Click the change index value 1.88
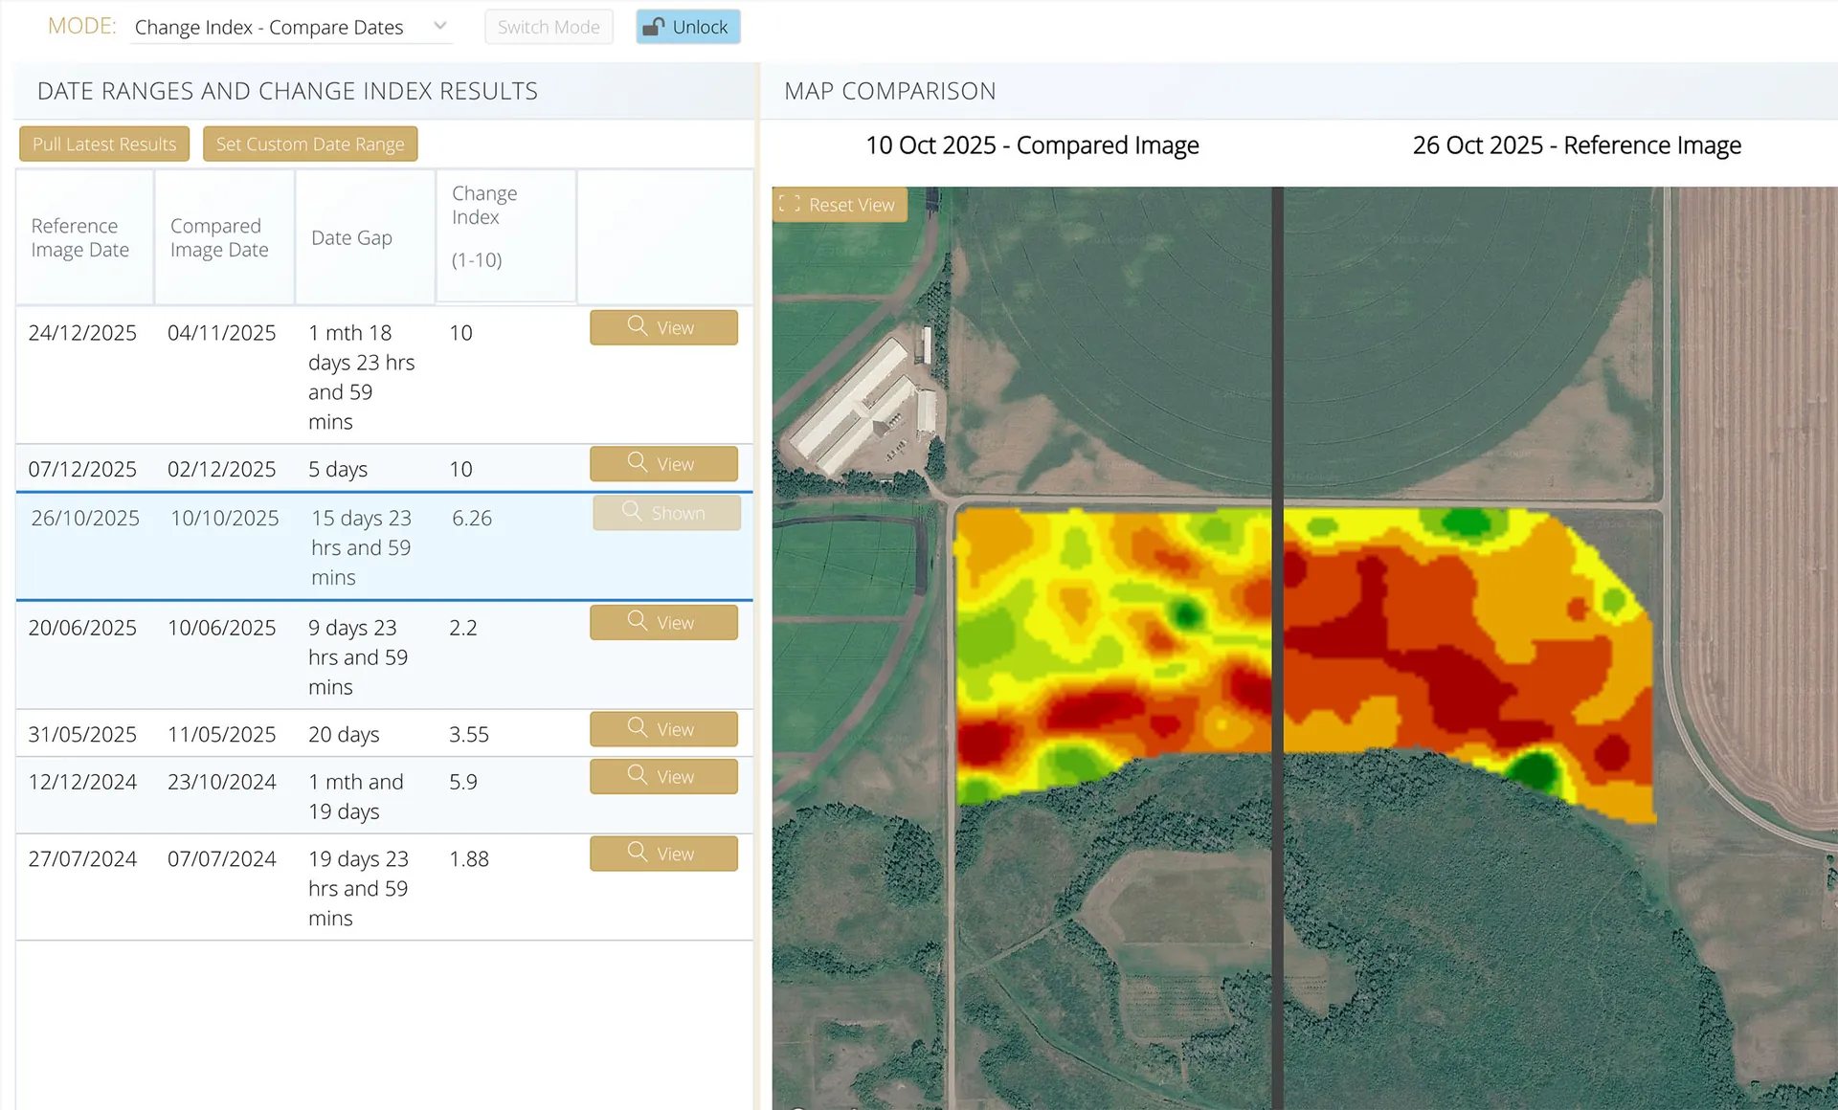Viewport: 1838px width, 1110px height. (x=469, y=858)
